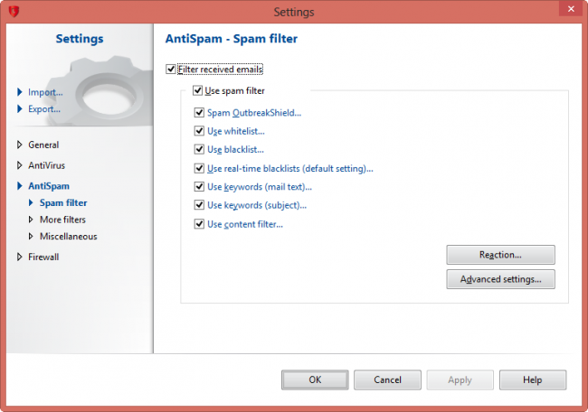Toggle the Use content filter checkbox
This screenshot has width=588, height=412.
tap(199, 224)
